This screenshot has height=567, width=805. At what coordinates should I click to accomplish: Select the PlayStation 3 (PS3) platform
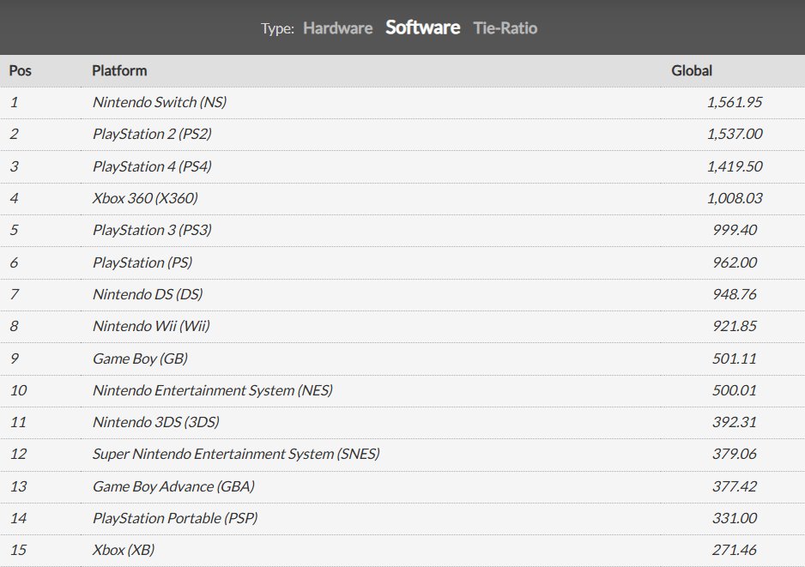pyautogui.click(x=153, y=230)
